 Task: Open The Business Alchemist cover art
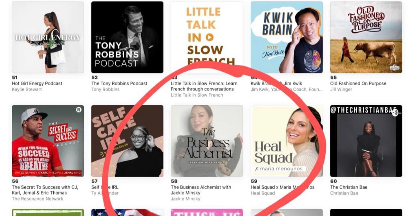click(x=207, y=141)
